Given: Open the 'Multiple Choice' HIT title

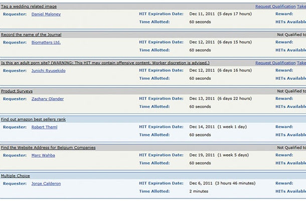Looking at the screenshot, I should pyautogui.click(x=16, y=176).
